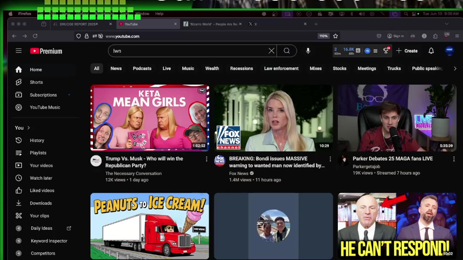Open options for Parker Debates video
The height and width of the screenshot is (260, 463).
454,159
